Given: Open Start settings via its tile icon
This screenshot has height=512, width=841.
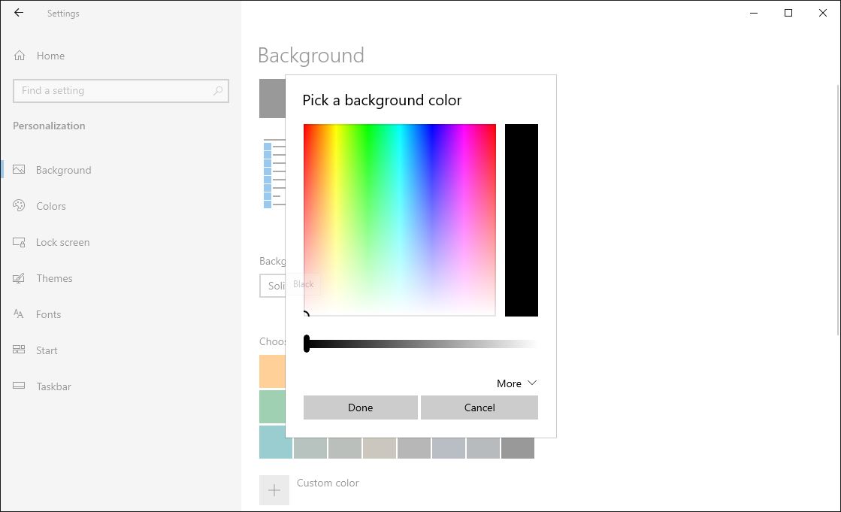Looking at the screenshot, I should click(x=18, y=350).
